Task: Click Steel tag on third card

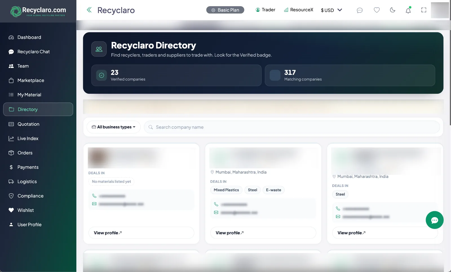Action: tap(340, 194)
